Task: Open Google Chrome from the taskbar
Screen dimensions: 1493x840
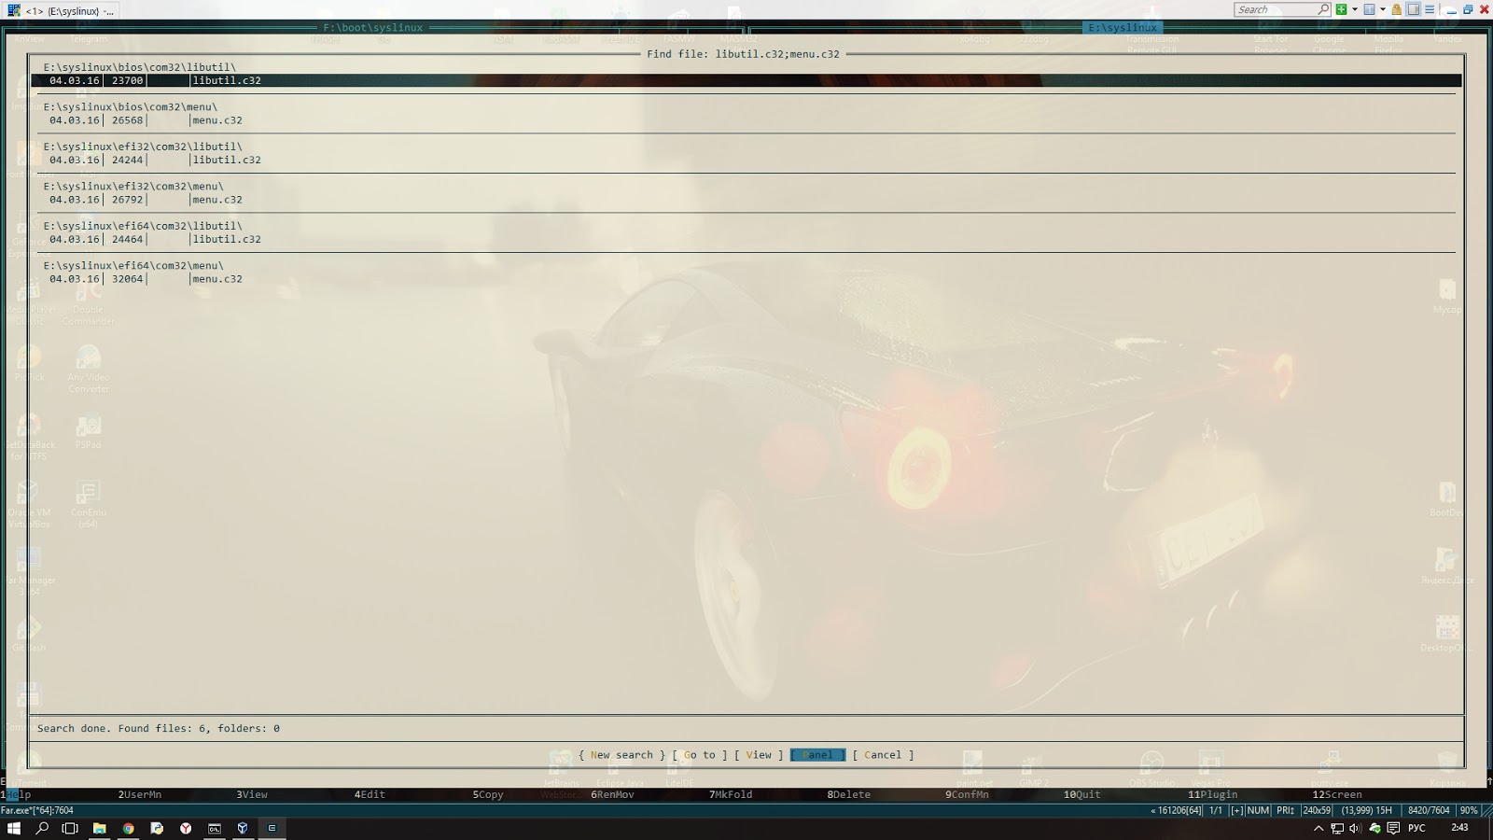Action: (x=128, y=828)
